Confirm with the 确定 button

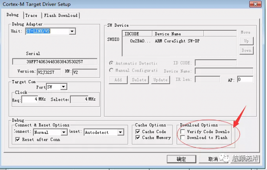tap(182, 159)
